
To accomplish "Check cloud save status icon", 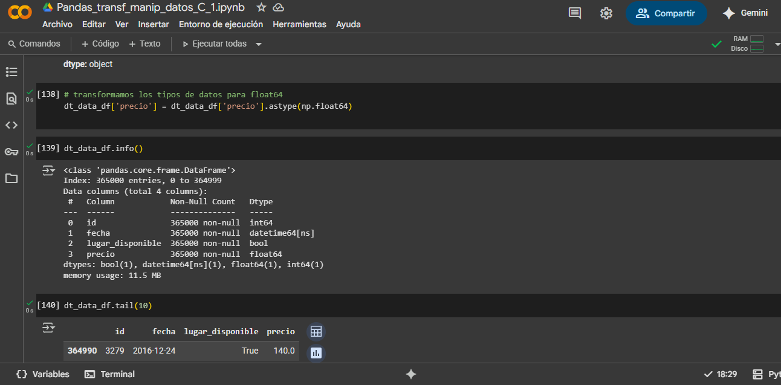I will point(279,8).
